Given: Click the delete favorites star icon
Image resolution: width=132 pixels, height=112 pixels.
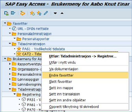Looking at the screenshot, I should click(39, 13).
